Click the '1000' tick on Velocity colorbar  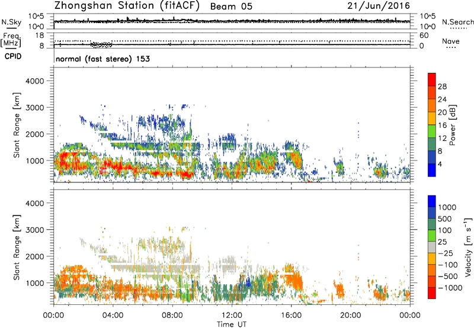point(447,207)
